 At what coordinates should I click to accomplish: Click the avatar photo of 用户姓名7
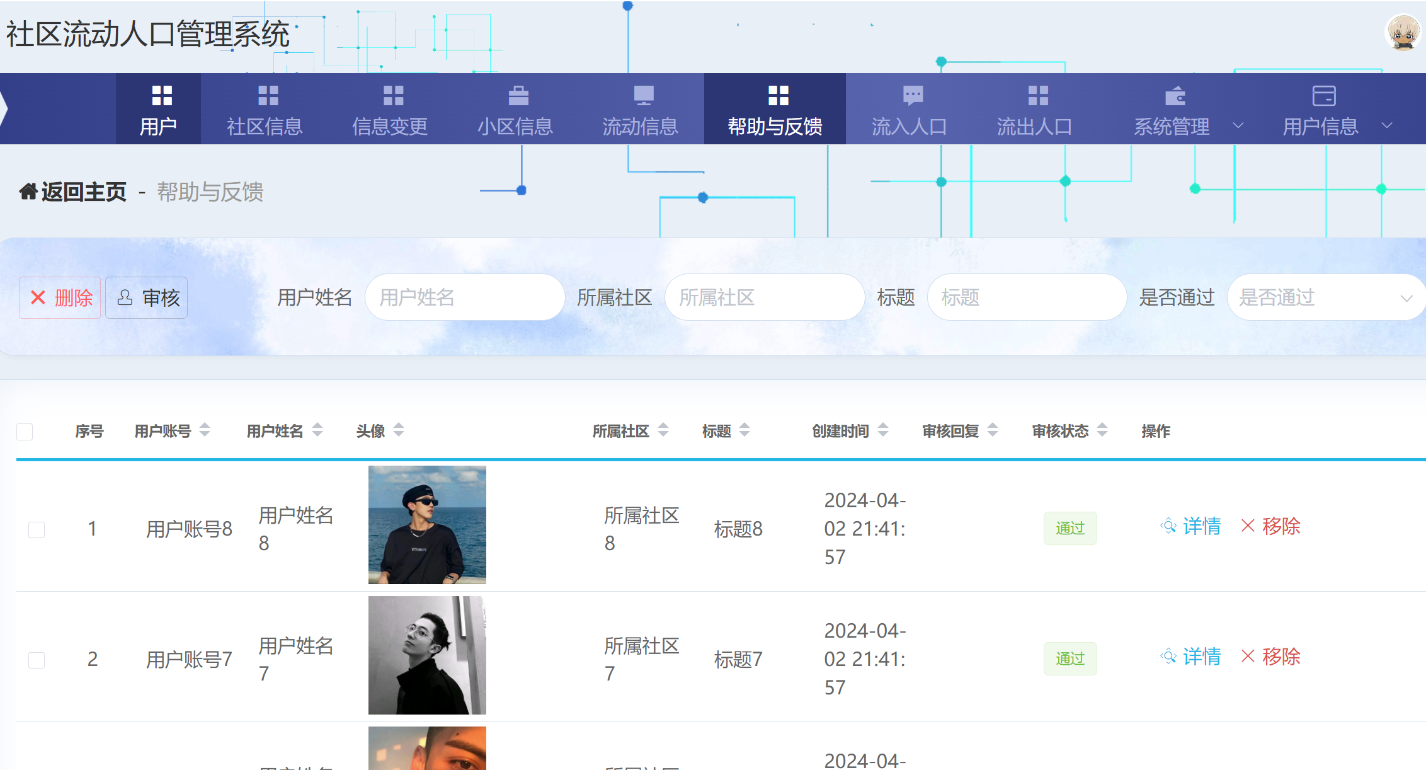point(427,655)
